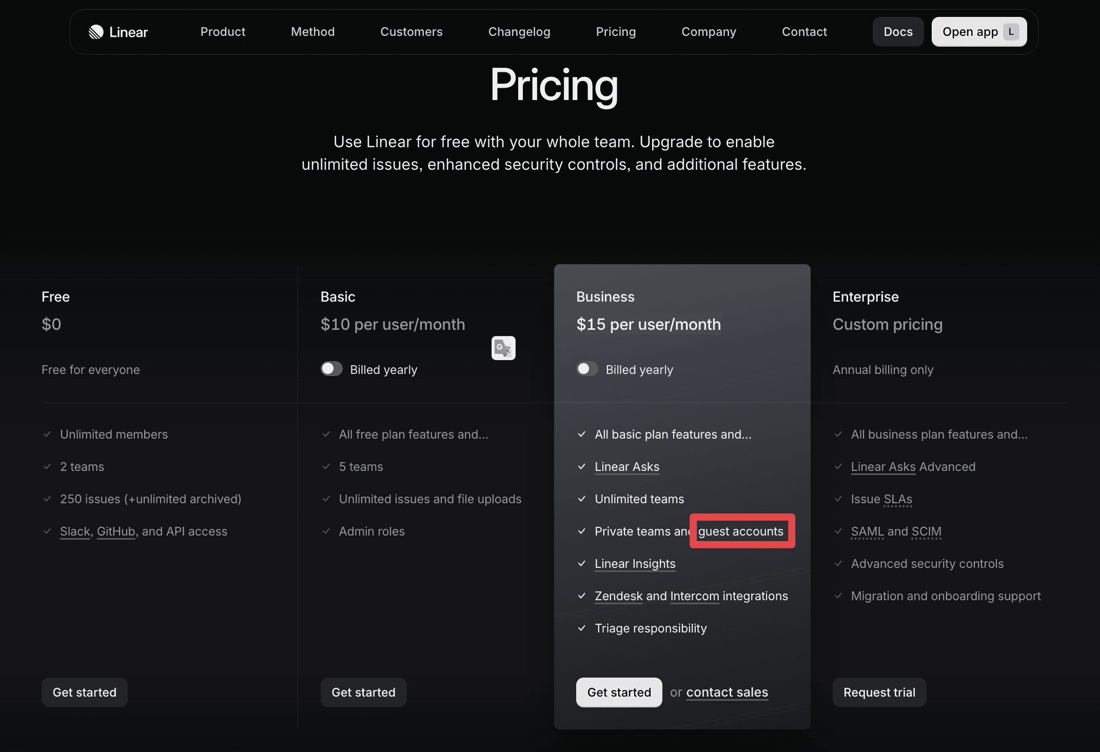This screenshot has width=1100, height=752.
Task: Open the Docs page
Action: [x=898, y=32]
